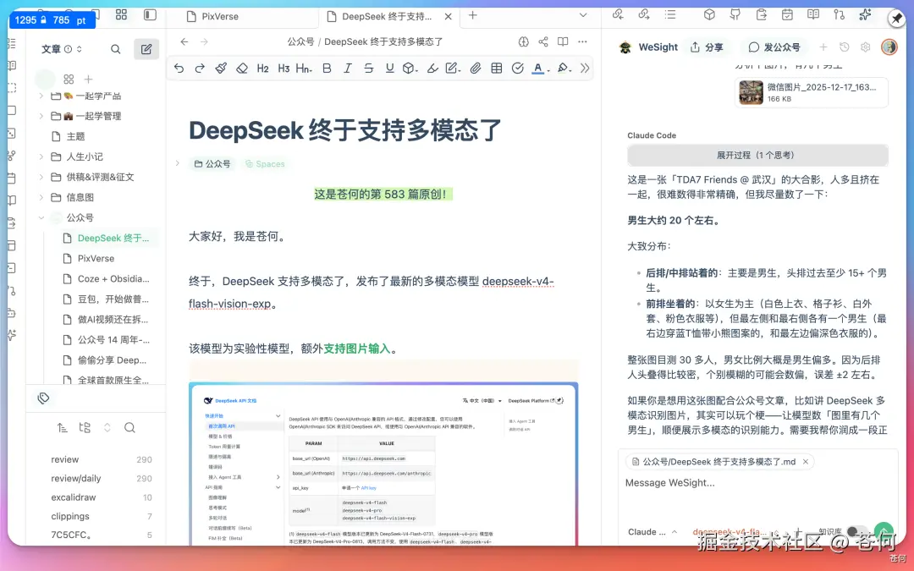Open the background fill color picker
The width and height of the screenshot is (914, 571).
pos(564,69)
